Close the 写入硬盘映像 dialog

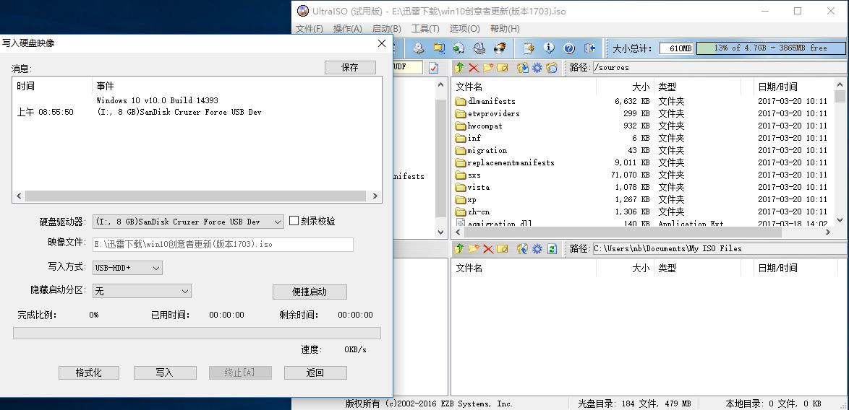click(382, 43)
